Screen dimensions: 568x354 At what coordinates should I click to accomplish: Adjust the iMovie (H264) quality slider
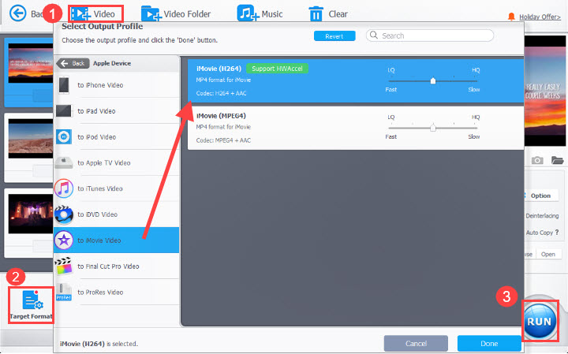click(433, 80)
